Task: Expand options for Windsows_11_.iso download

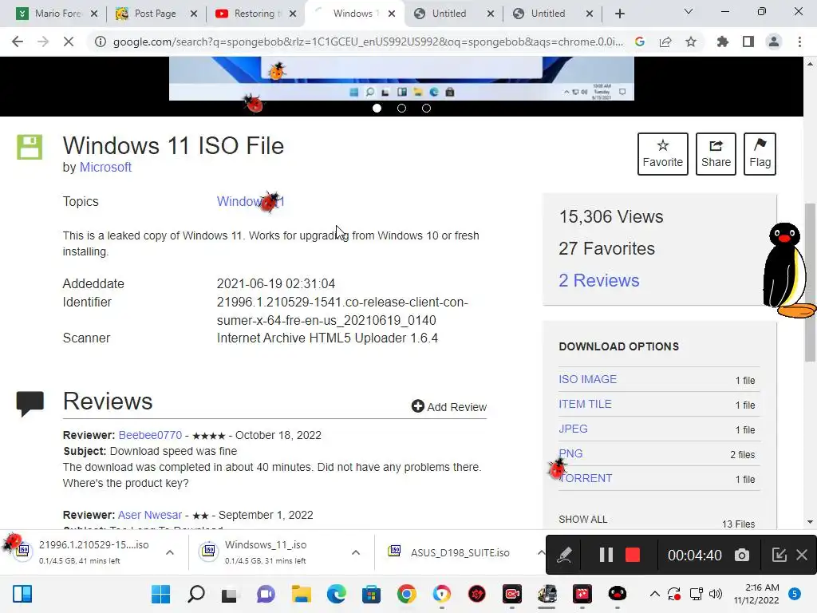Action: (356, 552)
